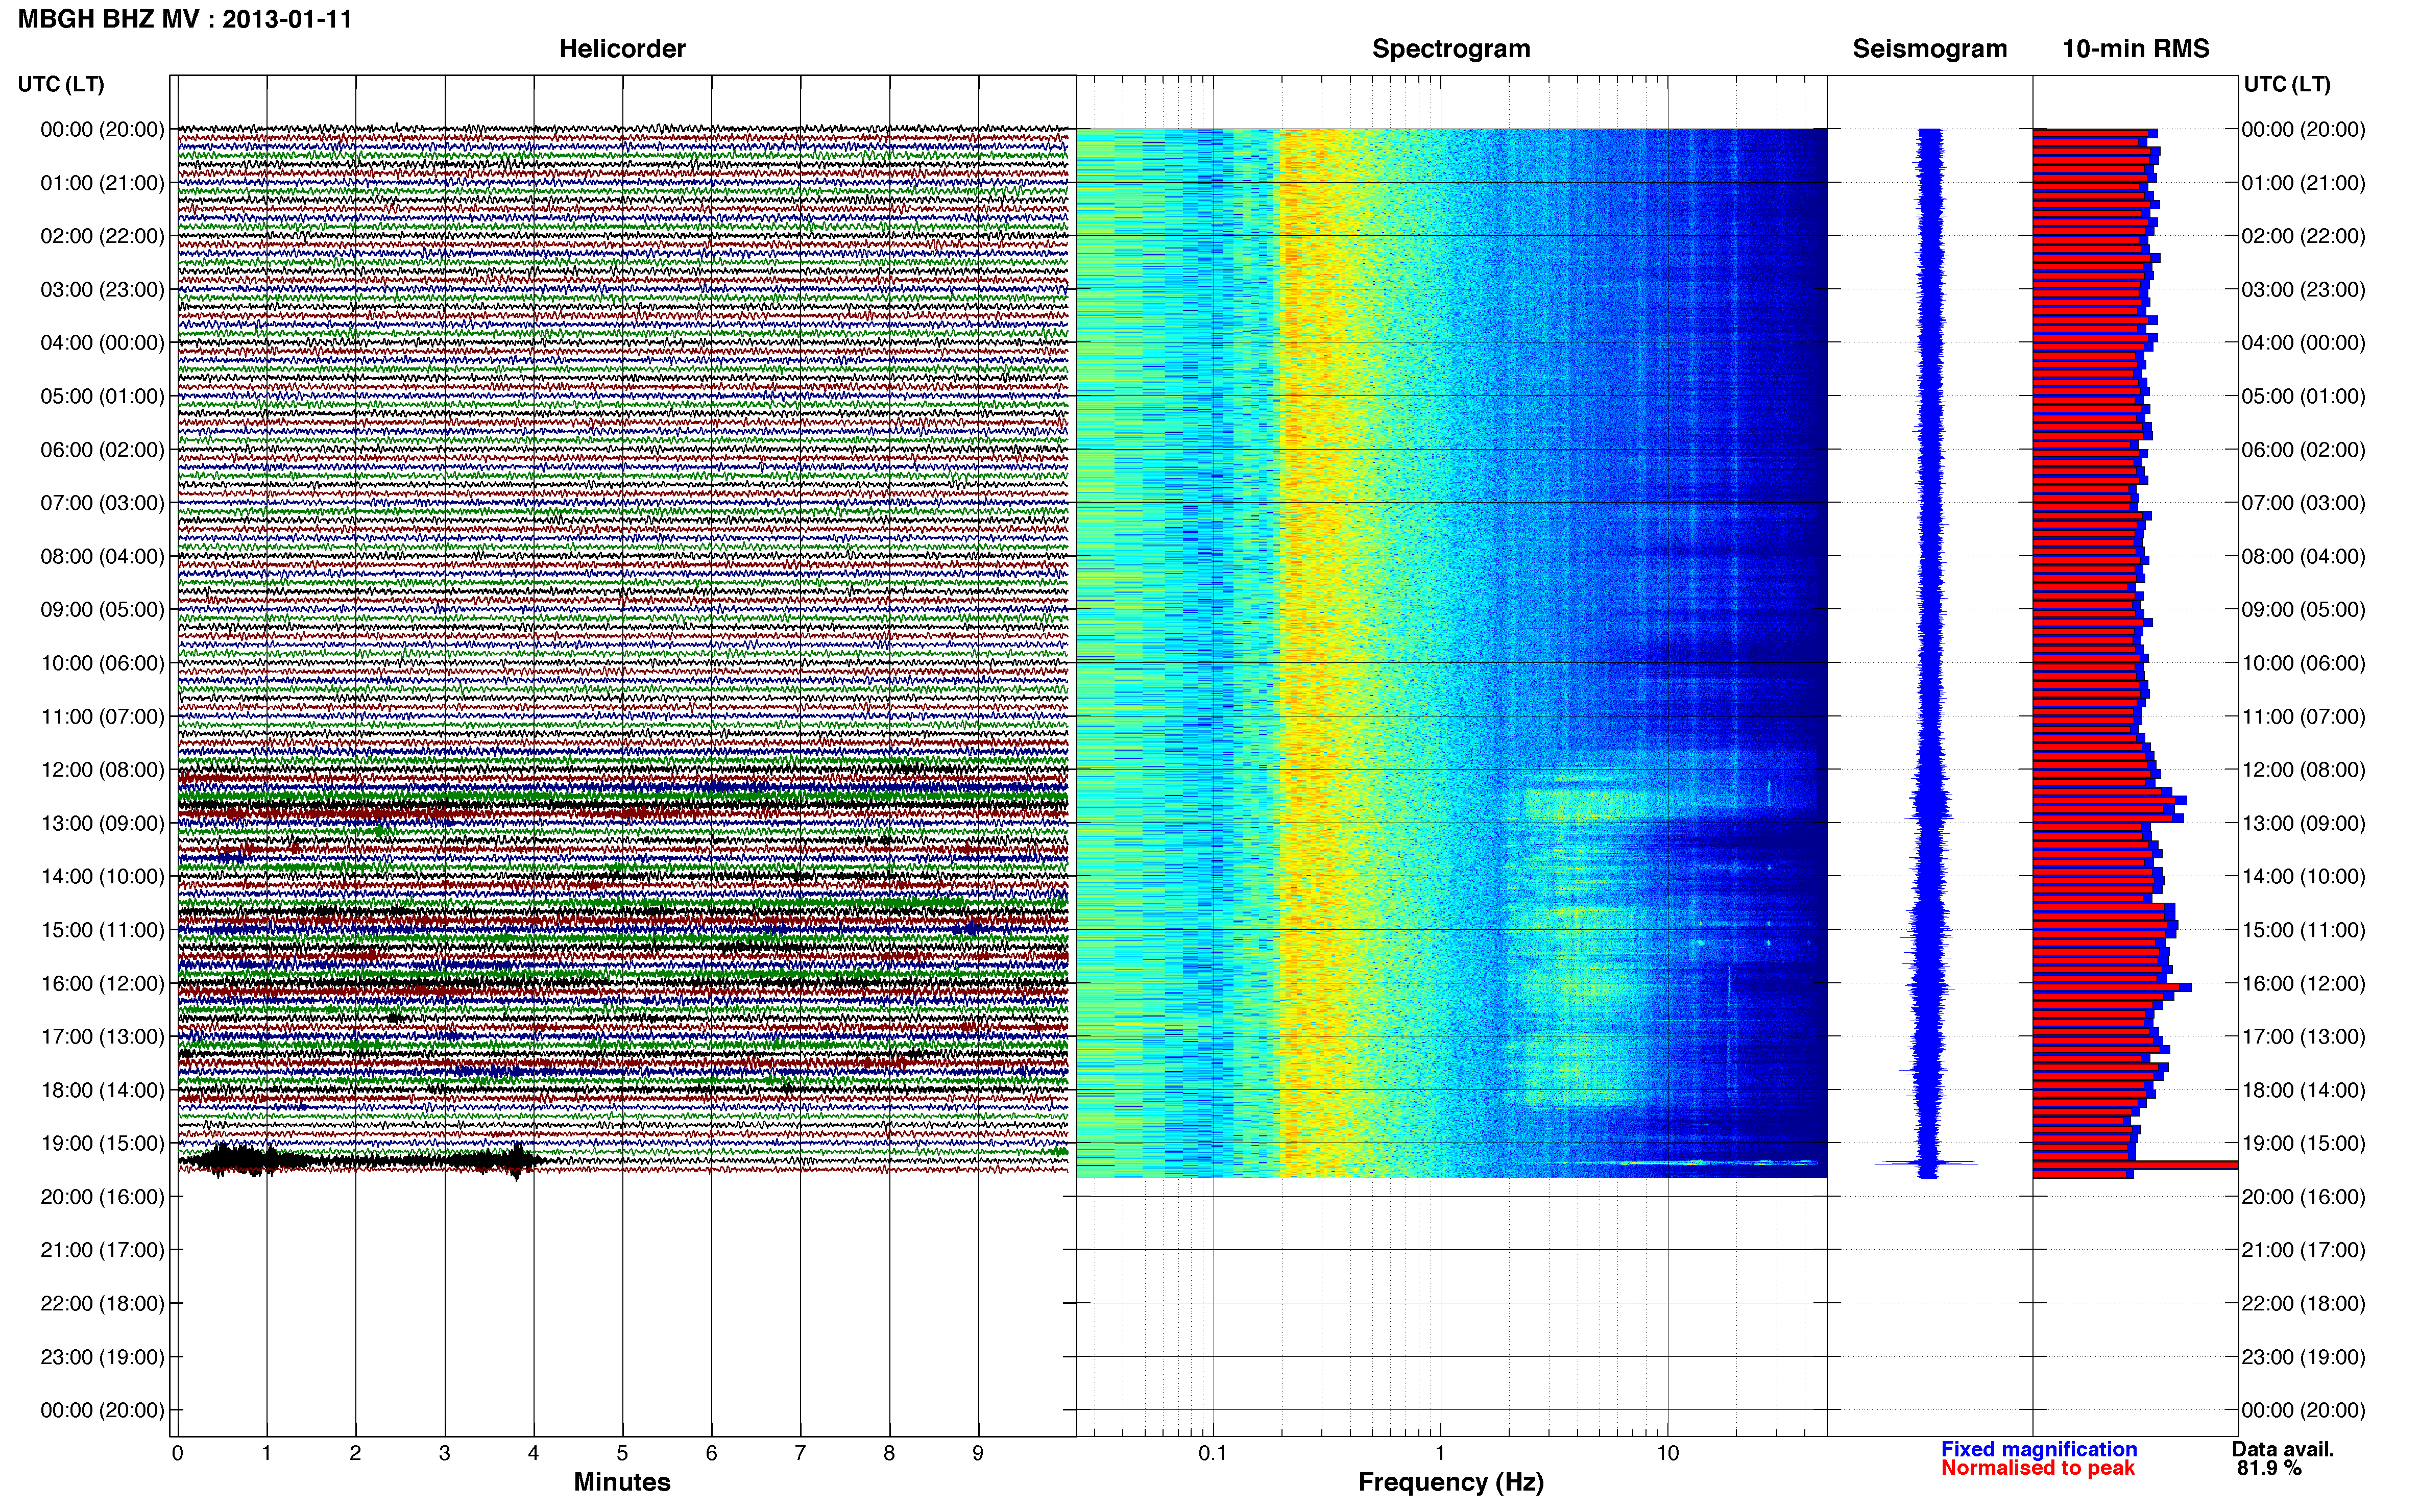Click 18:00 (14:00) label on RMS panel axis

pyautogui.click(x=2303, y=1090)
